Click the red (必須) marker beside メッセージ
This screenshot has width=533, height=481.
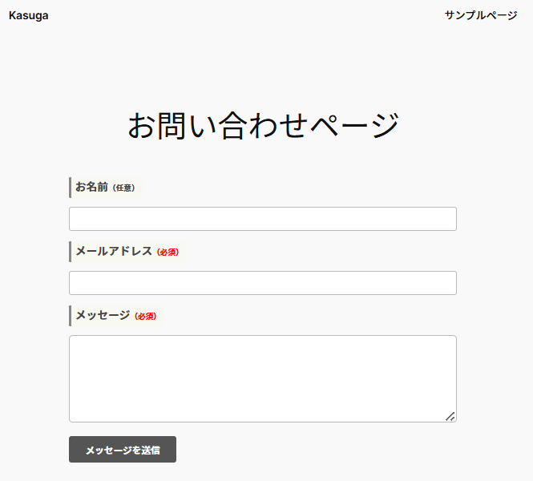click(x=145, y=317)
